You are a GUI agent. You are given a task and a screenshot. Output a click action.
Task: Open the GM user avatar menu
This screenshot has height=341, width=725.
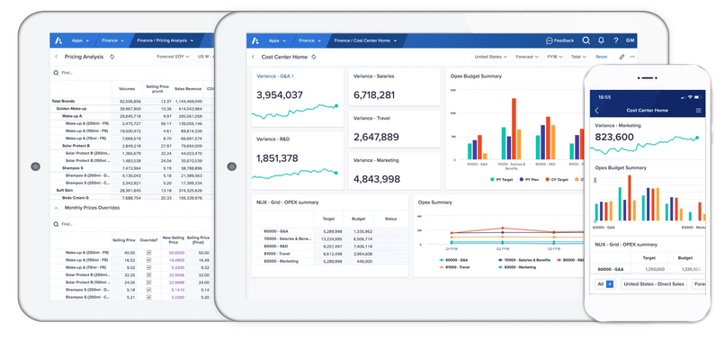(x=630, y=40)
